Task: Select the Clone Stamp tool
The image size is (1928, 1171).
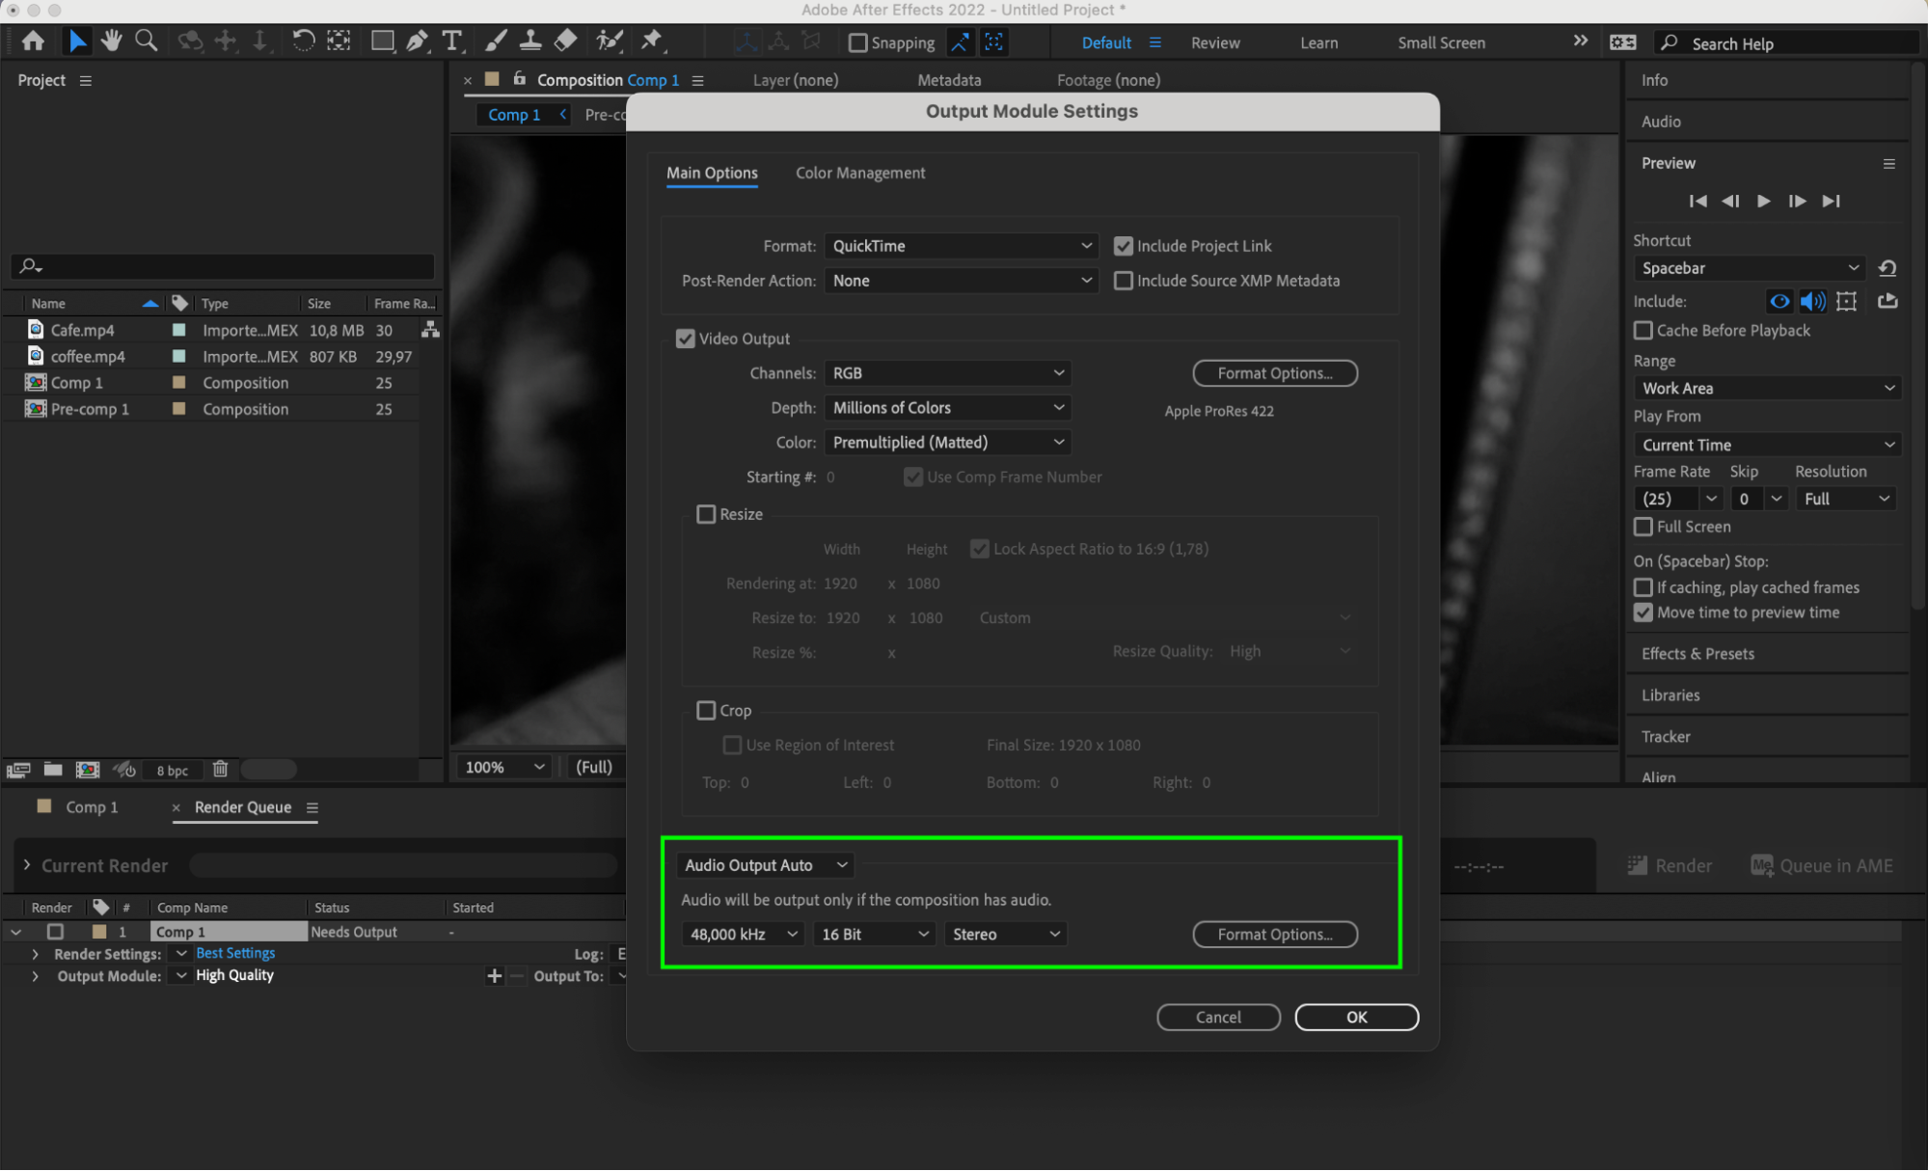Action: [x=530, y=41]
